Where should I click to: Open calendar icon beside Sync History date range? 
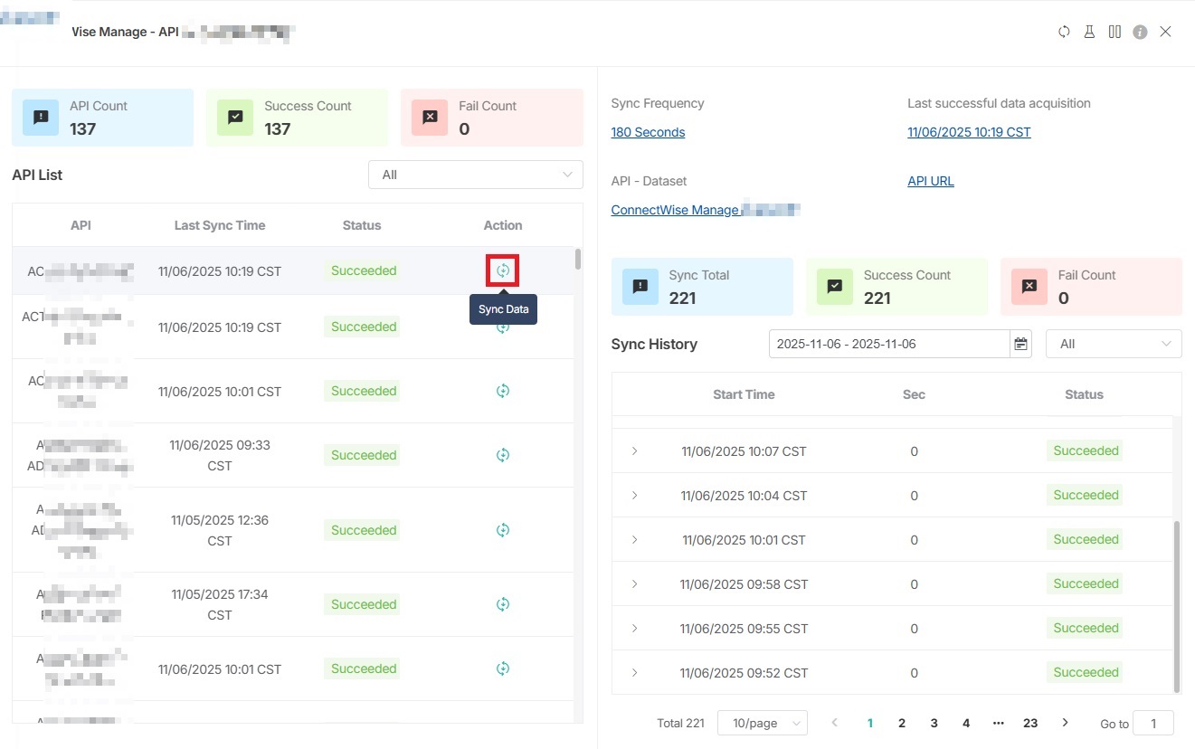coord(1020,344)
